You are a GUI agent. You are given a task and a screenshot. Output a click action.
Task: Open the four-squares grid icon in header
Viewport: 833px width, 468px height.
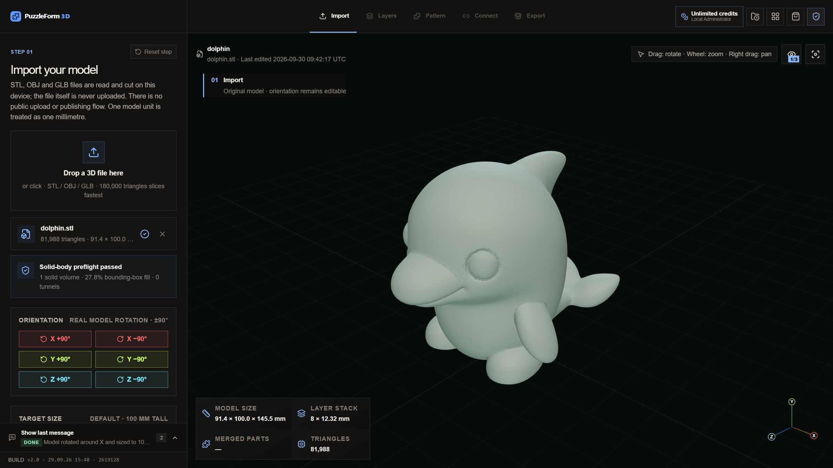pos(775,16)
